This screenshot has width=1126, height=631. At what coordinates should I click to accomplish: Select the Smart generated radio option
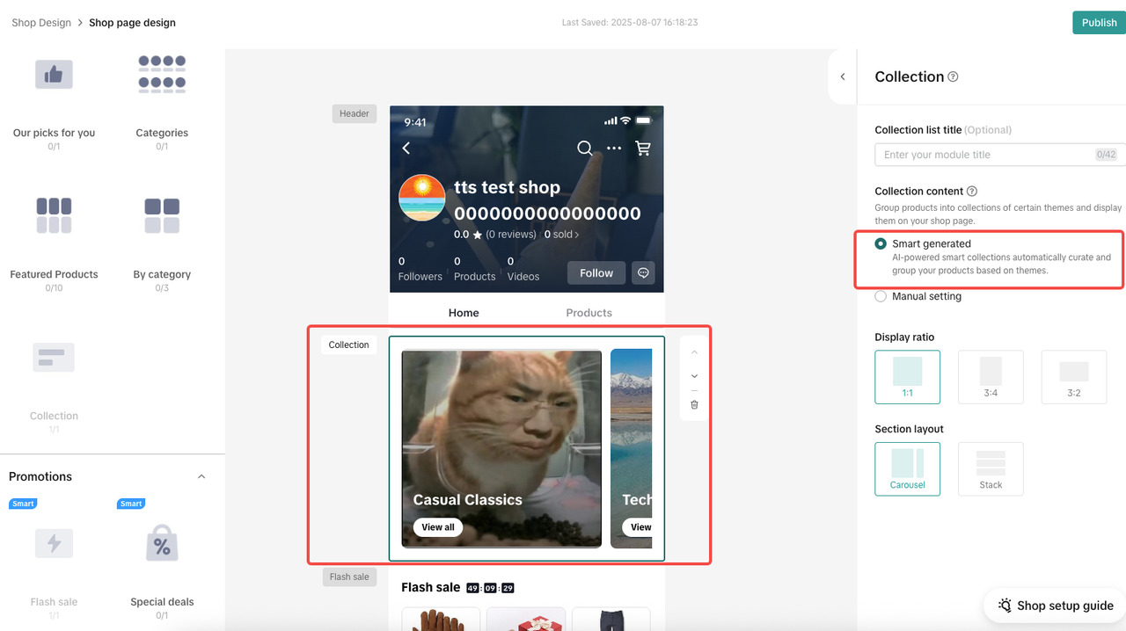coord(881,244)
